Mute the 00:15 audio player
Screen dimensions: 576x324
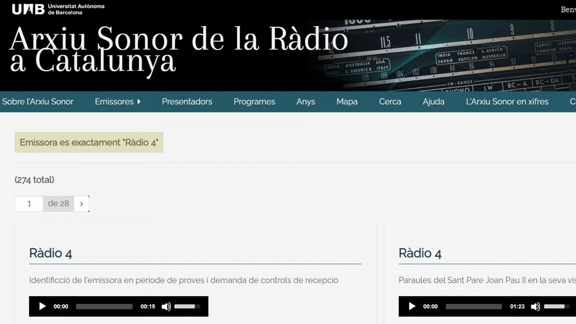click(166, 307)
